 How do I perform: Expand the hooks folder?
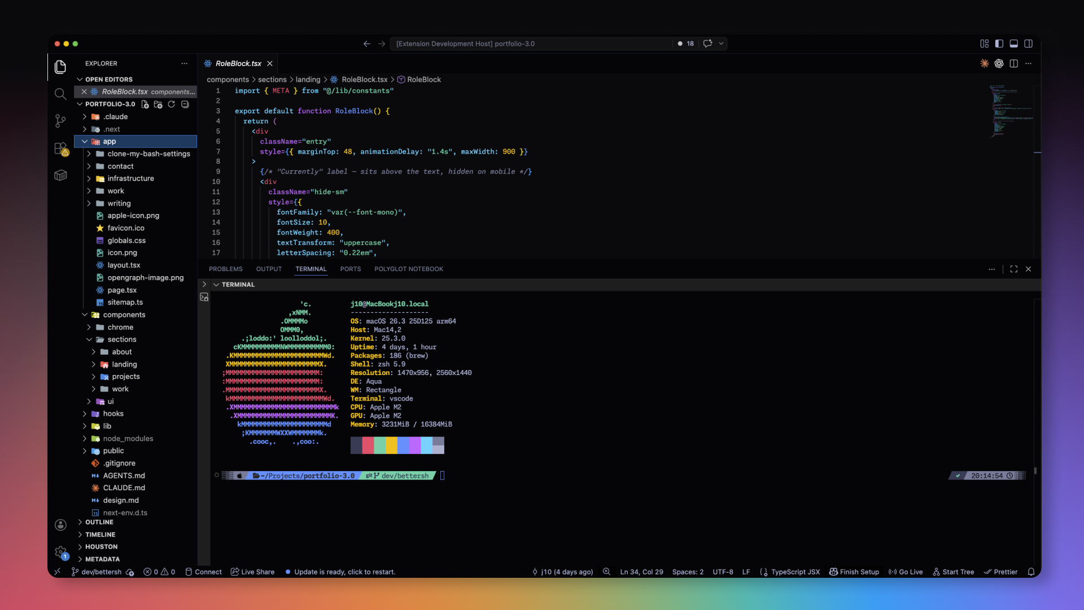pos(113,414)
